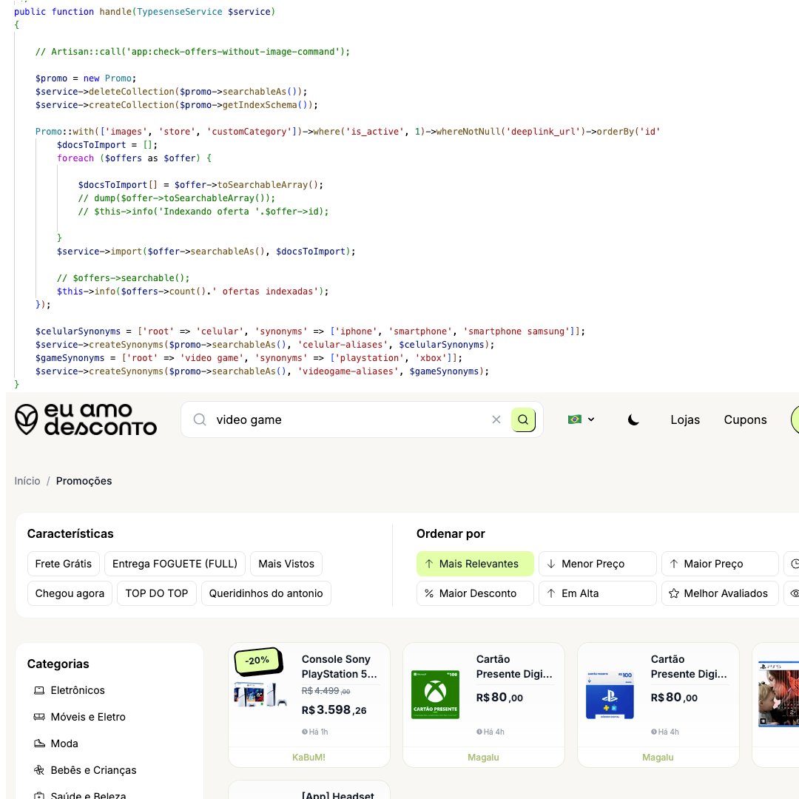The height and width of the screenshot is (799, 799).
Task: Toggle the TOP DO TOP filter
Action: (x=157, y=593)
